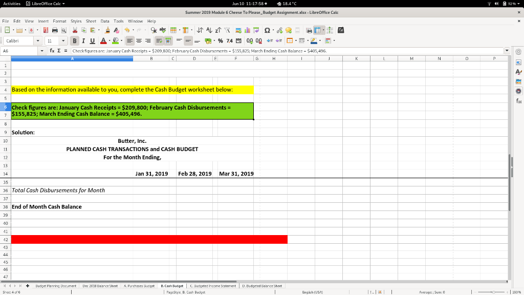The width and height of the screenshot is (524, 295).
Task: Open the Sheet menu
Action: tap(91, 21)
